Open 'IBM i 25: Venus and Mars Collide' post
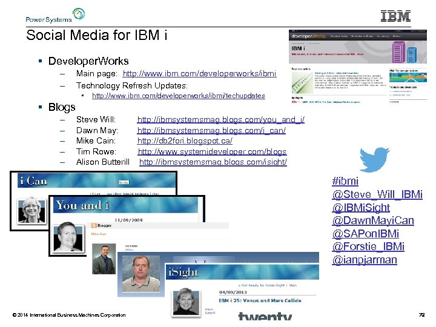Screen dimensions: 436x327 (260, 300)
